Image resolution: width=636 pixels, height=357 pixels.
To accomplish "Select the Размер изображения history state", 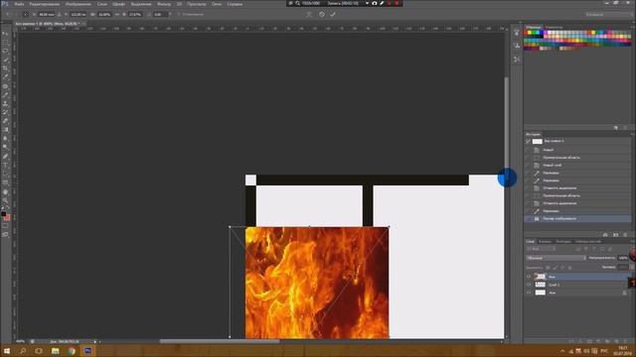I will [578, 218].
